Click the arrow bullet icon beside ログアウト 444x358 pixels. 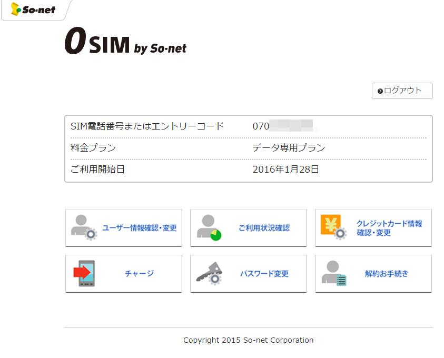(380, 91)
